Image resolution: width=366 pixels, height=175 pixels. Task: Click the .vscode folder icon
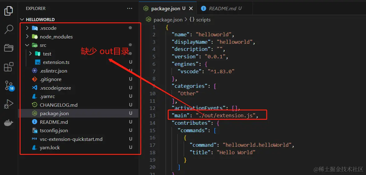(x=35, y=28)
